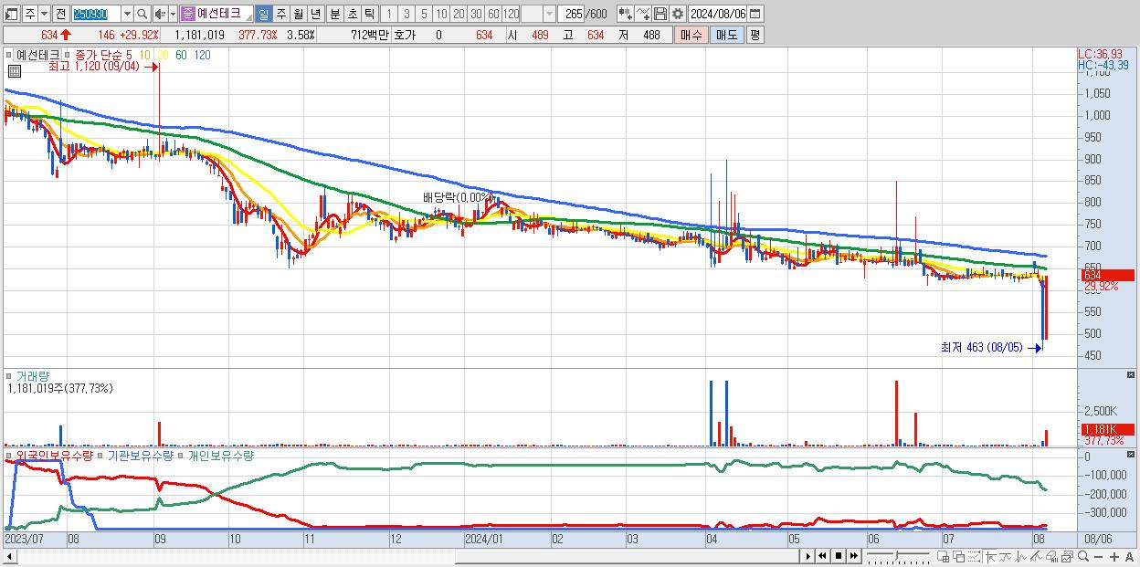Click the grid window icon in bottom toolbar
Viewport: 1140px width, 567px height.
[x=943, y=557]
